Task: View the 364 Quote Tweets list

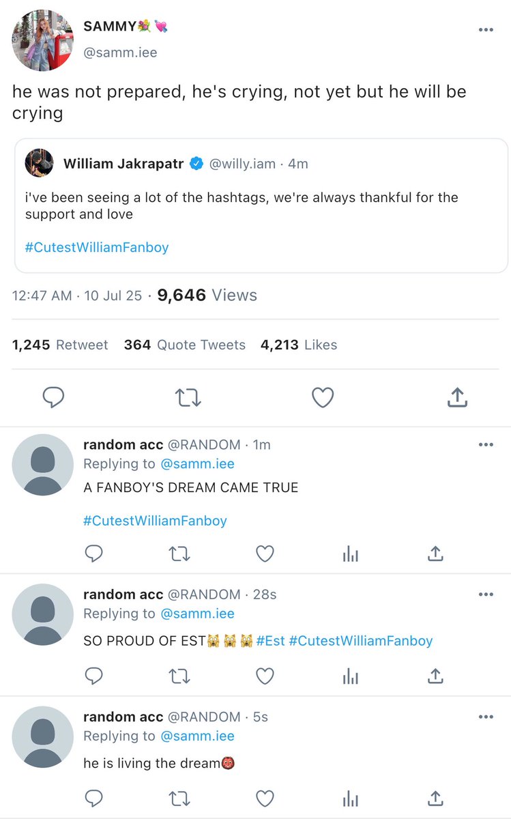Action: pos(185,345)
